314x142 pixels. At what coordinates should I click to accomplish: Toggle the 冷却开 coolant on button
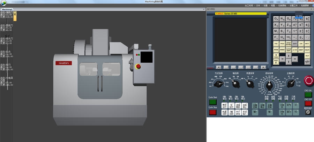pyautogui.click(x=282, y=105)
